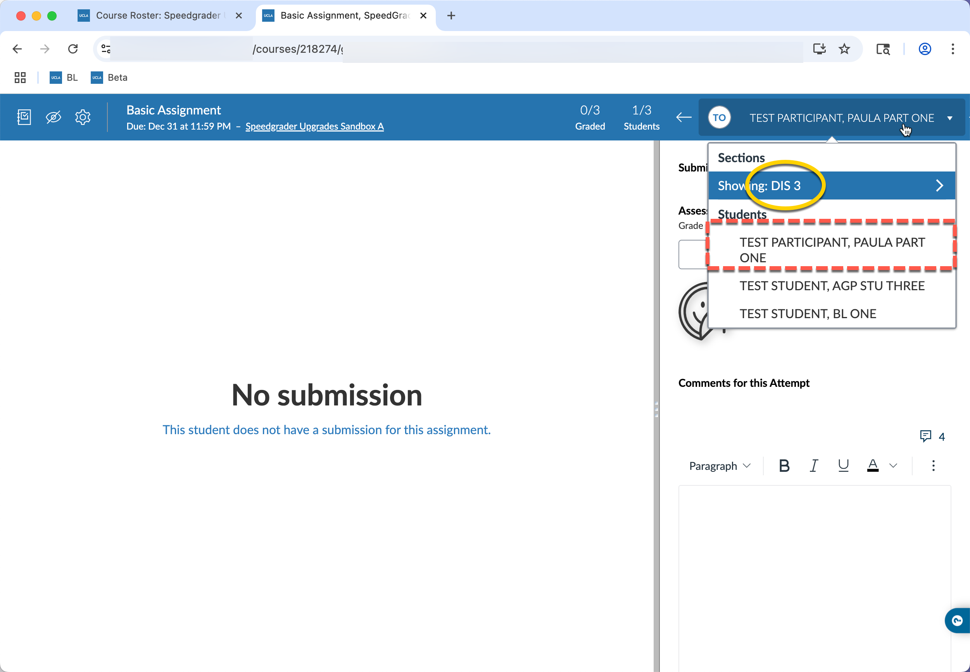
Task: Open more options kebab menu in editor toolbar
Action: click(x=933, y=465)
